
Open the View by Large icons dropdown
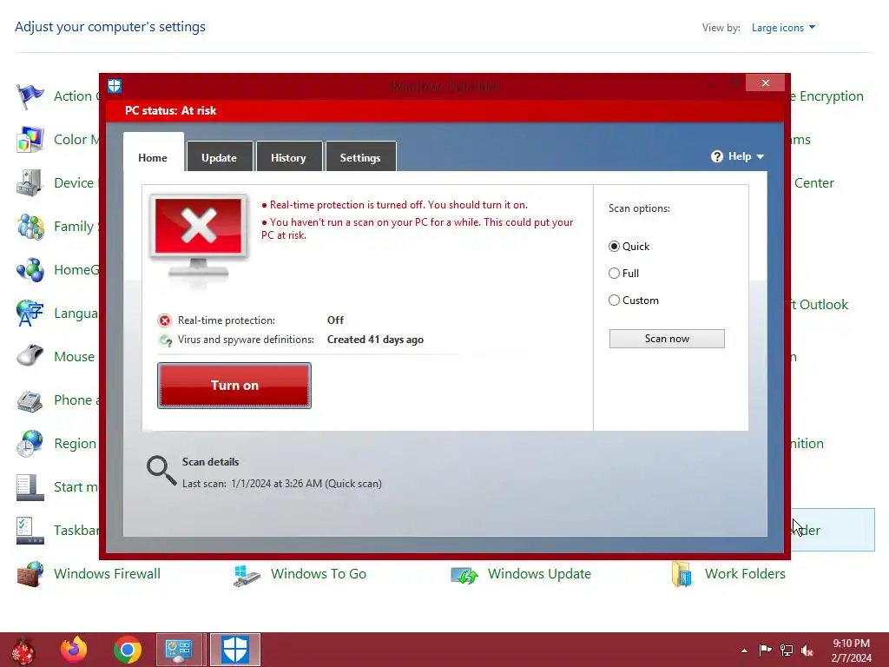783,28
